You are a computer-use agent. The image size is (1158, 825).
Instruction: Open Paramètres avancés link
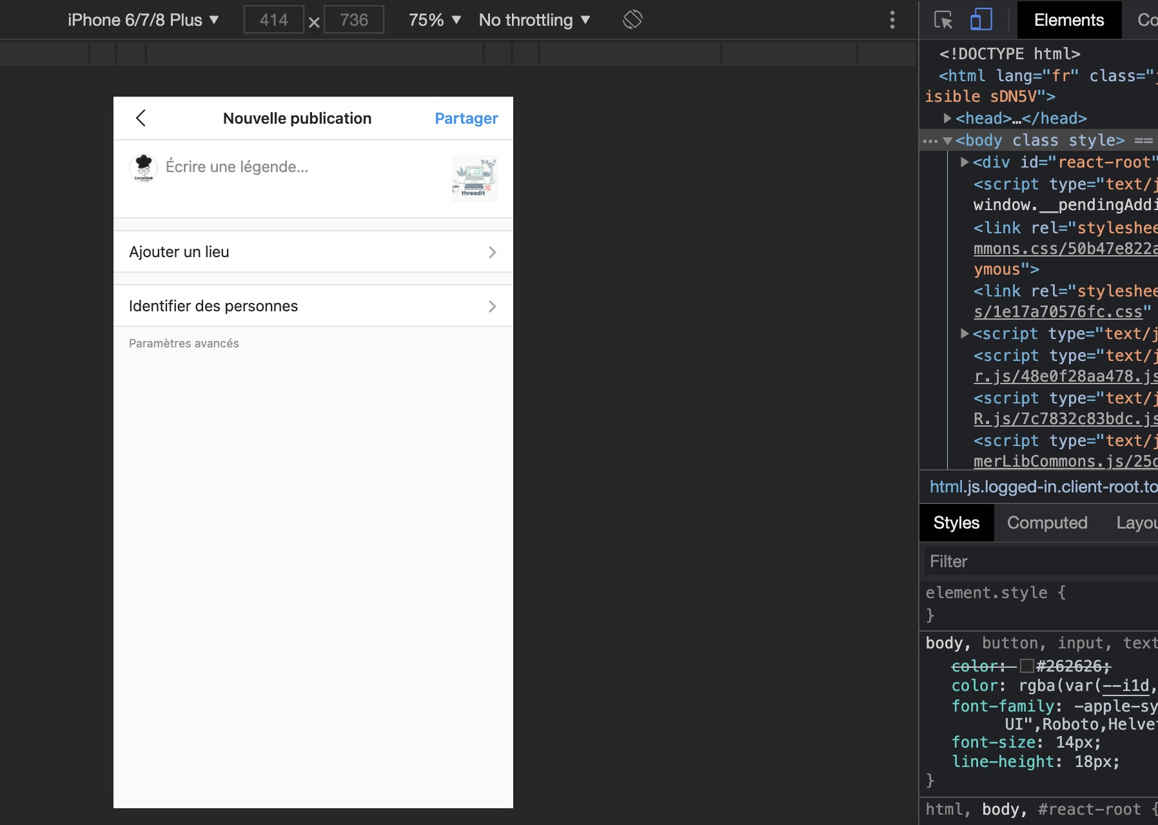click(x=184, y=344)
